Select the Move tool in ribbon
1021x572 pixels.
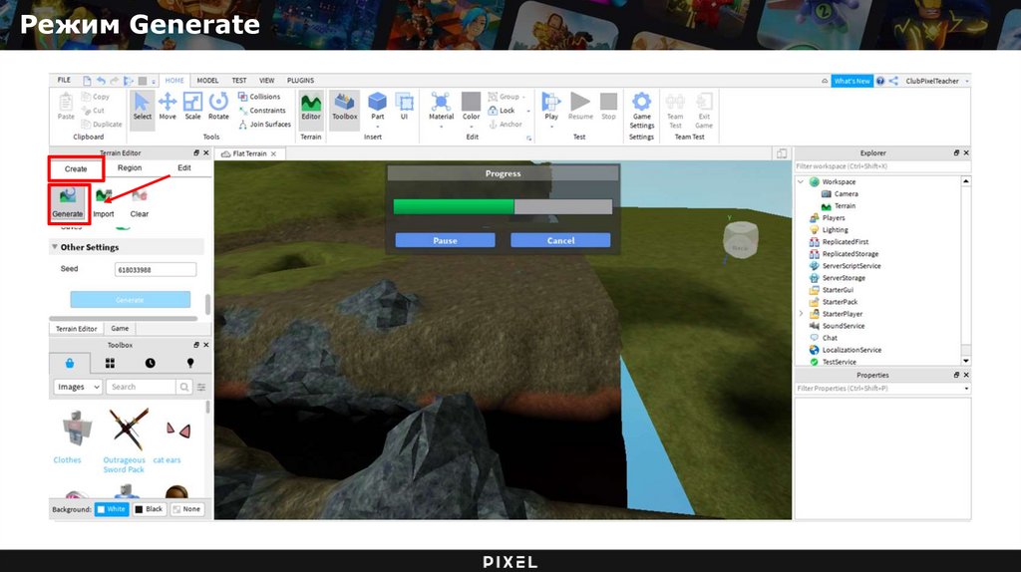(x=168, y=106)
